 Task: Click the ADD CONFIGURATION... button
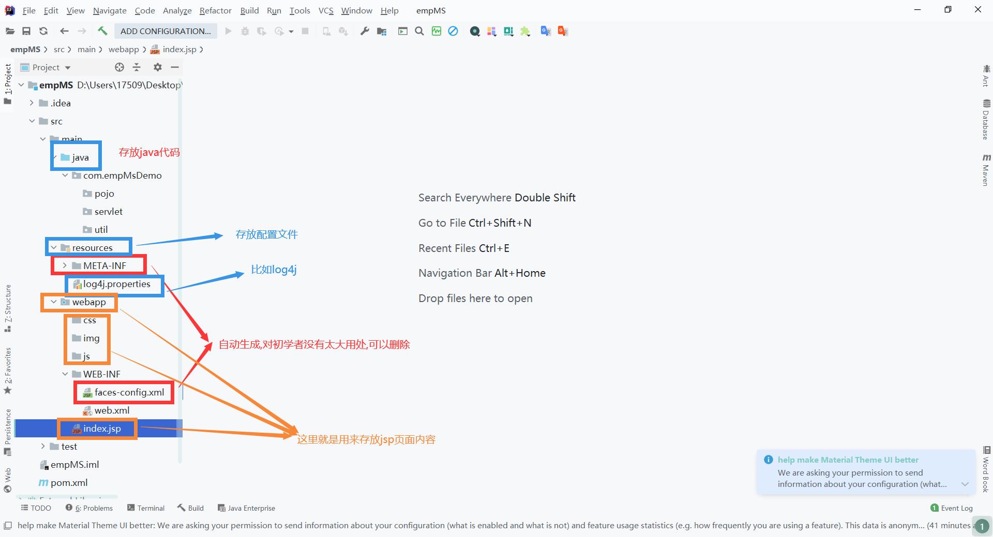[165, 31]
